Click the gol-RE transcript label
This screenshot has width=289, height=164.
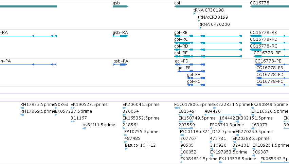point(181,53)
